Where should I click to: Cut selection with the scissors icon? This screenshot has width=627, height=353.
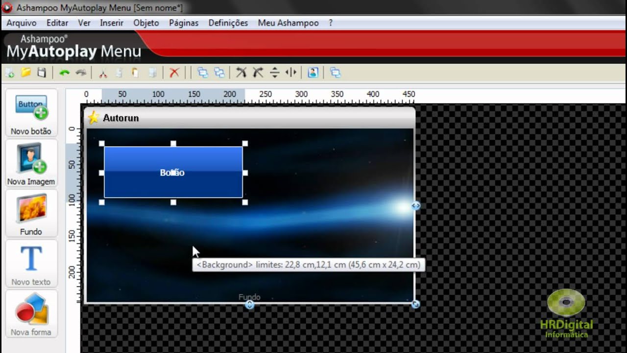pyautogui.click(x=103, y=73)
